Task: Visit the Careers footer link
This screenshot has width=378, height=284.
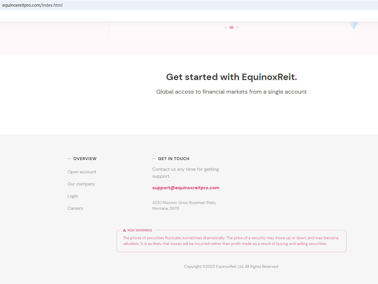Action: 75,208
